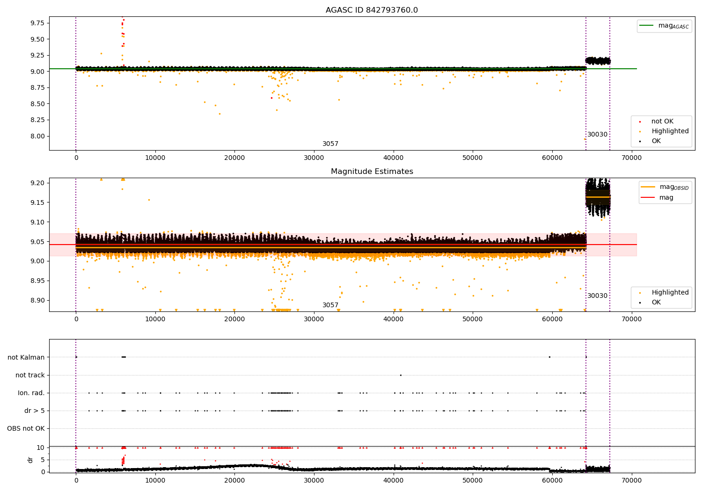Viewport: 702px width, 491px height.
Task: Click the 9.10 y-tick label
Action: (37, 223)
